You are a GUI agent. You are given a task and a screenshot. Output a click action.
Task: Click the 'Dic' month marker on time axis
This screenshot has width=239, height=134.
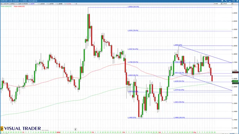tap(23, 132)
